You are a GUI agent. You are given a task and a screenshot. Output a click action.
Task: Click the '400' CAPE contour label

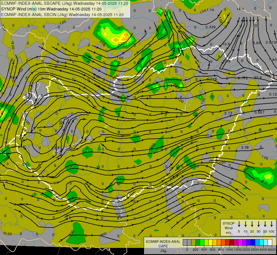[123, 44]
